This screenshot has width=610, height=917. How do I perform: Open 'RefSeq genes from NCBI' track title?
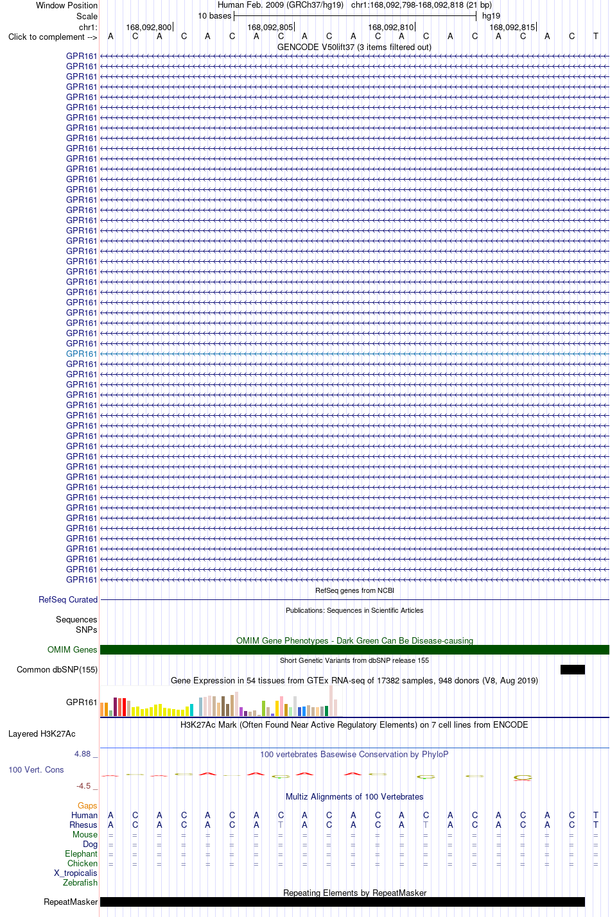354,590
